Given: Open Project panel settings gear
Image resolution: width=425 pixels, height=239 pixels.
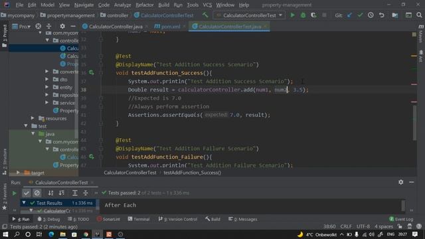Looking at the screenshot, I should click(62, 27).
